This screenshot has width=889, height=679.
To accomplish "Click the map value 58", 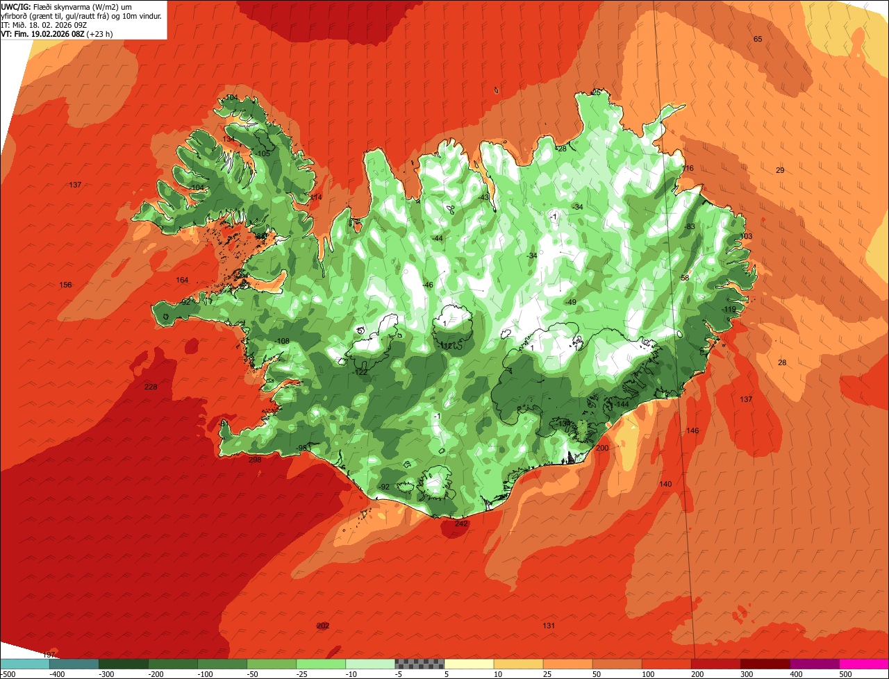I will coord(685,278).
